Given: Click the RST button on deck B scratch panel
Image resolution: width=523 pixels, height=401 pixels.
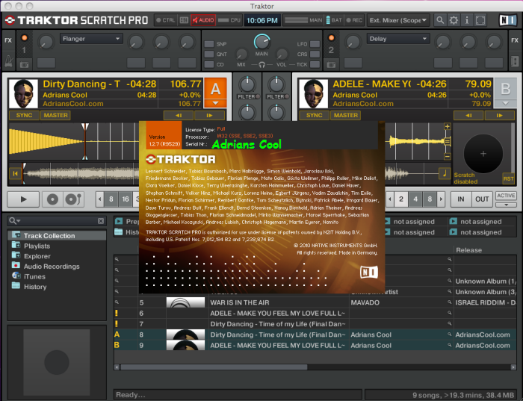Looking at the screenshot, I should (508, 178).
